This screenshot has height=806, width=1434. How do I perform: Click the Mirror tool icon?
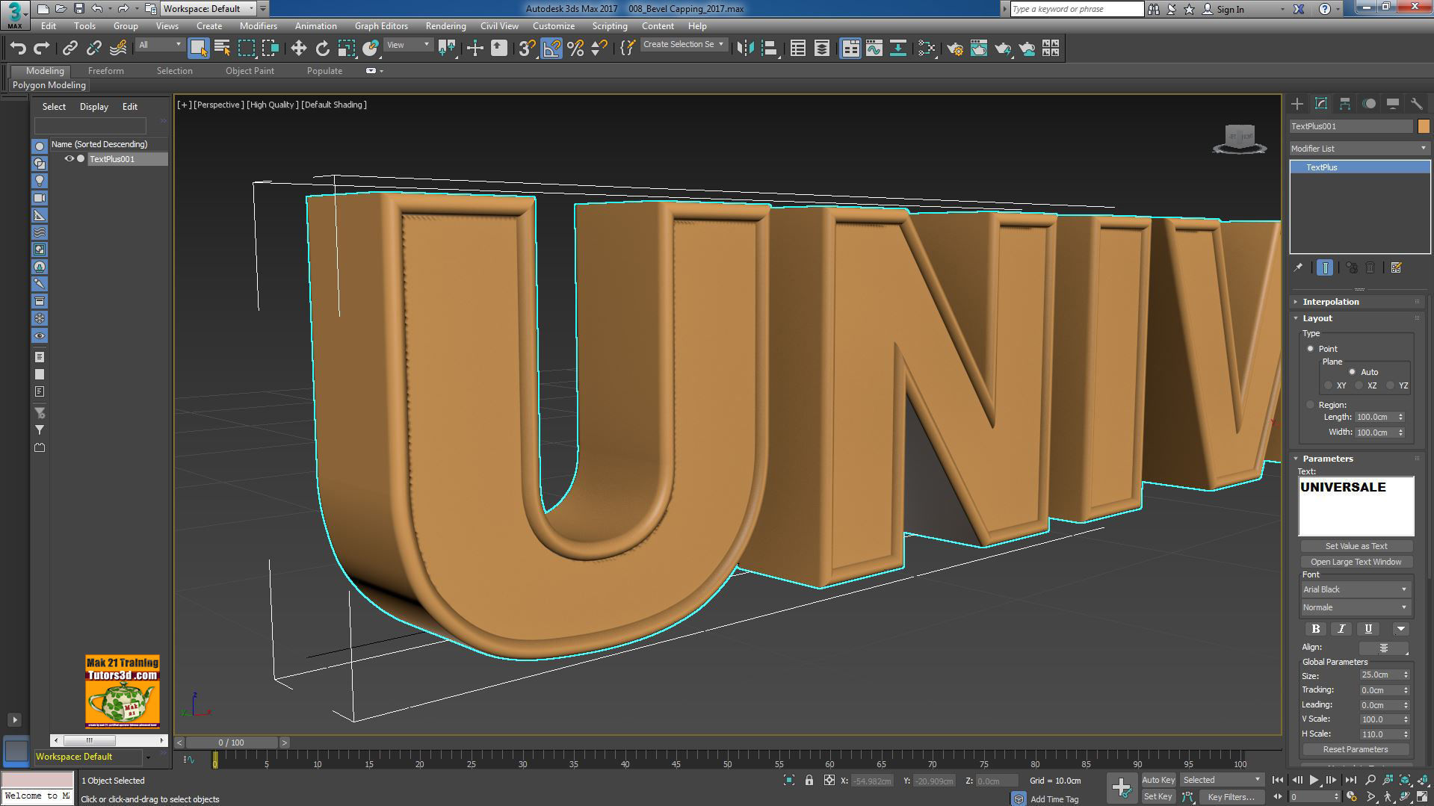pos(745,49)
